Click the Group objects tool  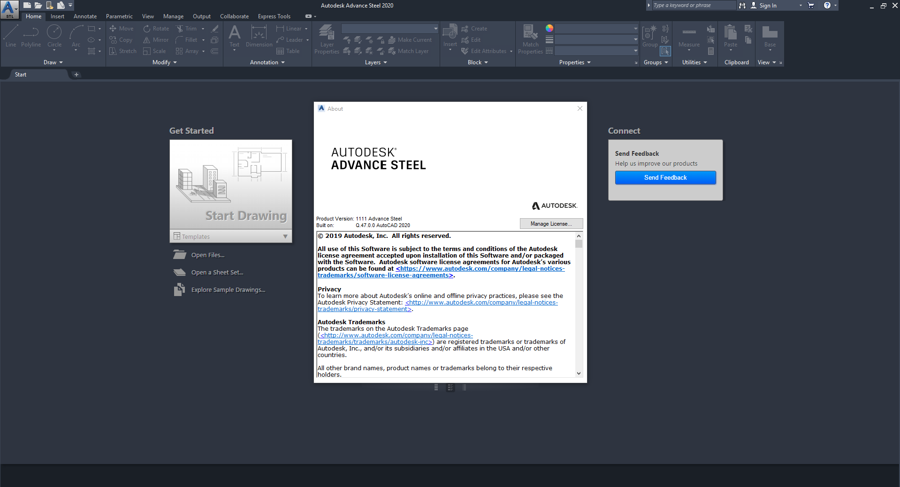[x=650, y=37]
